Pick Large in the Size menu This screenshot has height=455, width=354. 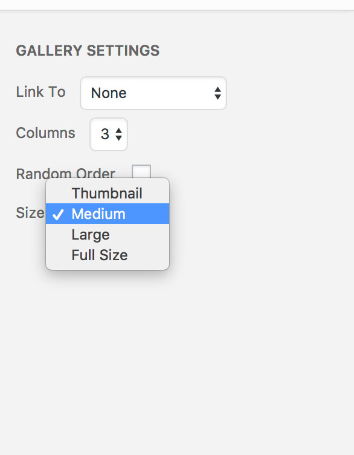[108, 234]
